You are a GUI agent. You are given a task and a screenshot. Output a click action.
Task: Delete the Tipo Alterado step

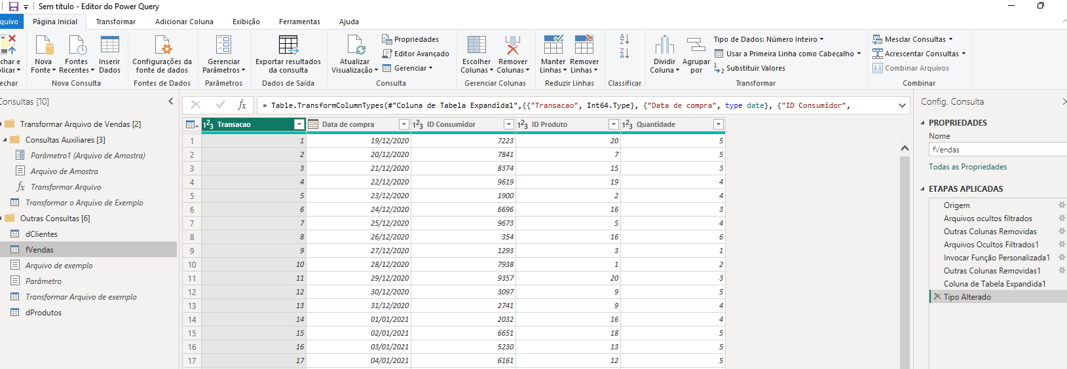[x=937, y=296]
